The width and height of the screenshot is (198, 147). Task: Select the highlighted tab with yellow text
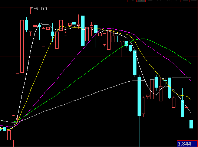pyautogui.click(x=141, y=1)
